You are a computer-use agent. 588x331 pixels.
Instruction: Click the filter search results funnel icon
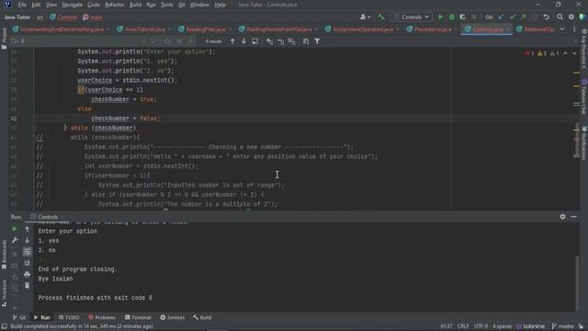pos(317,41)
